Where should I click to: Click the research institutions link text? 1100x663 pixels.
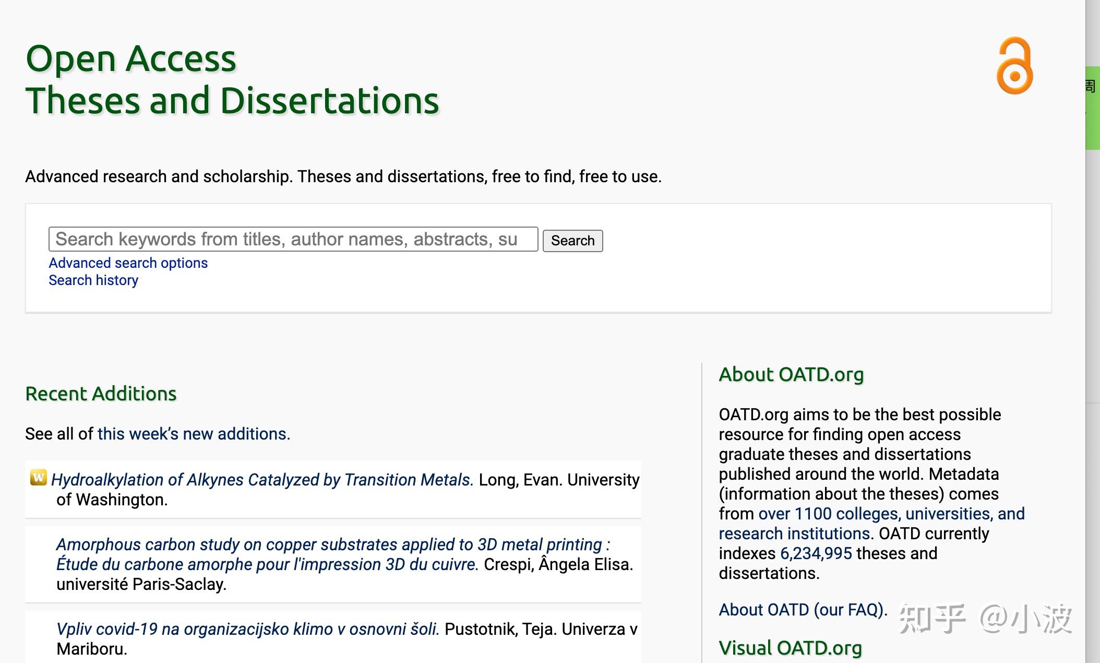794,534
